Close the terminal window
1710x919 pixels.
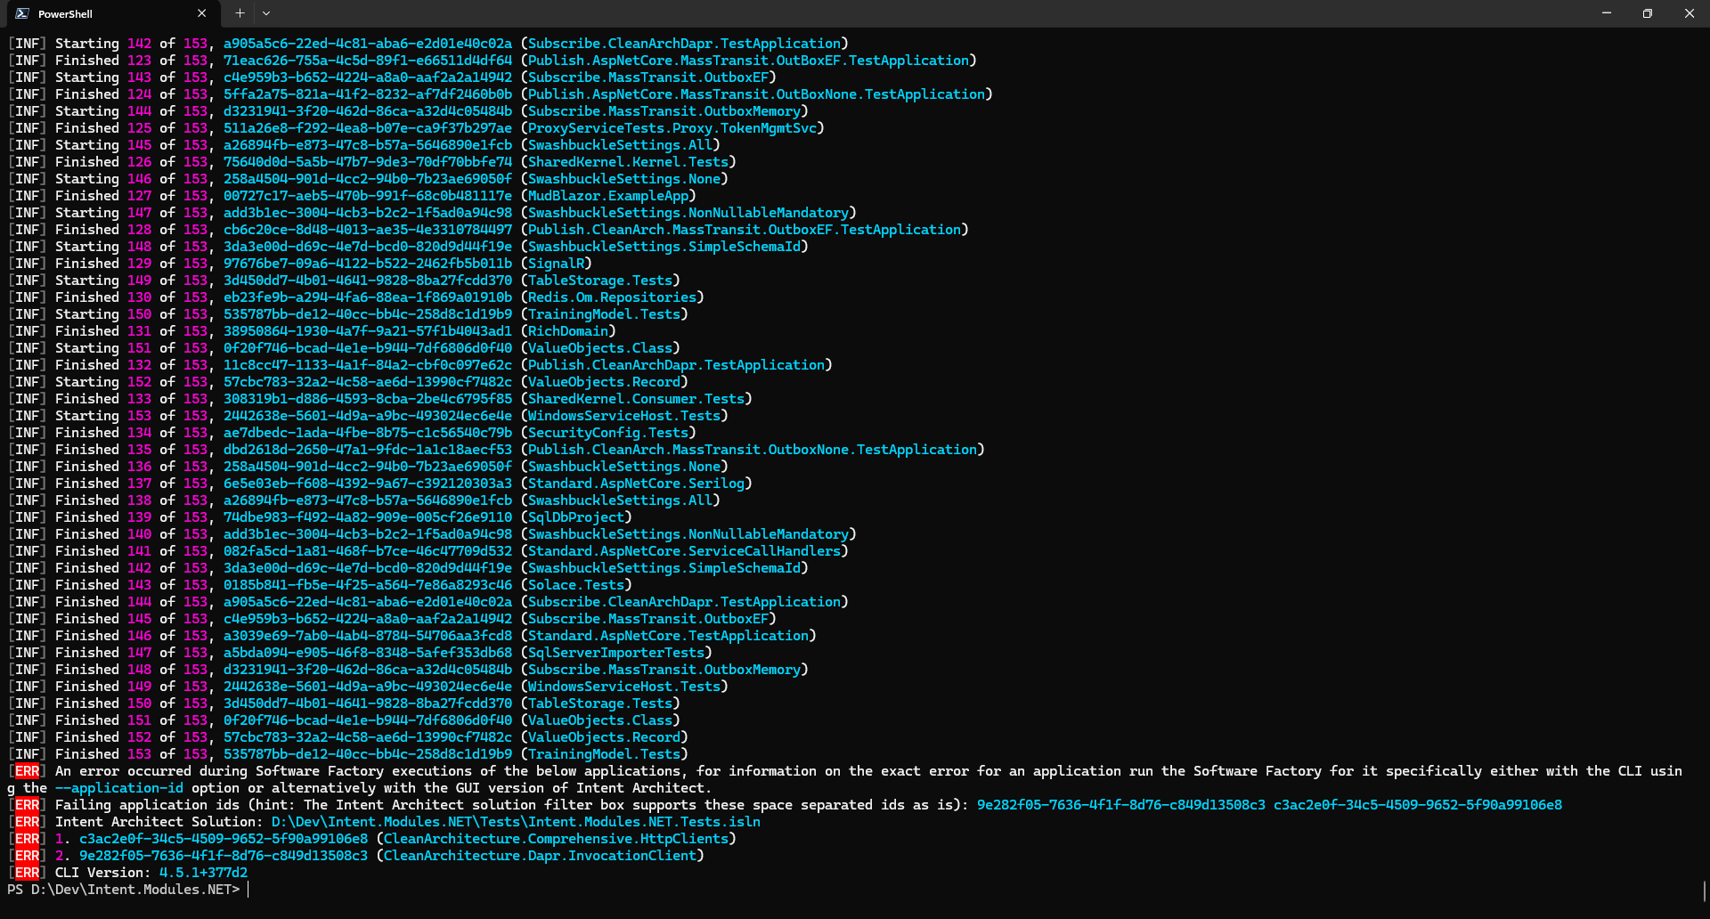click(1689, 13)
